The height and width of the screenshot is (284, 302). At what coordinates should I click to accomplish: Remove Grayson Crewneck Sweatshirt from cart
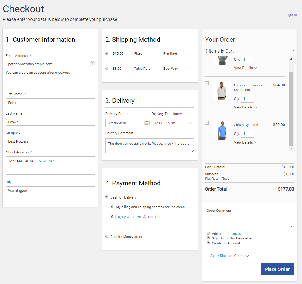pos(206,83)
